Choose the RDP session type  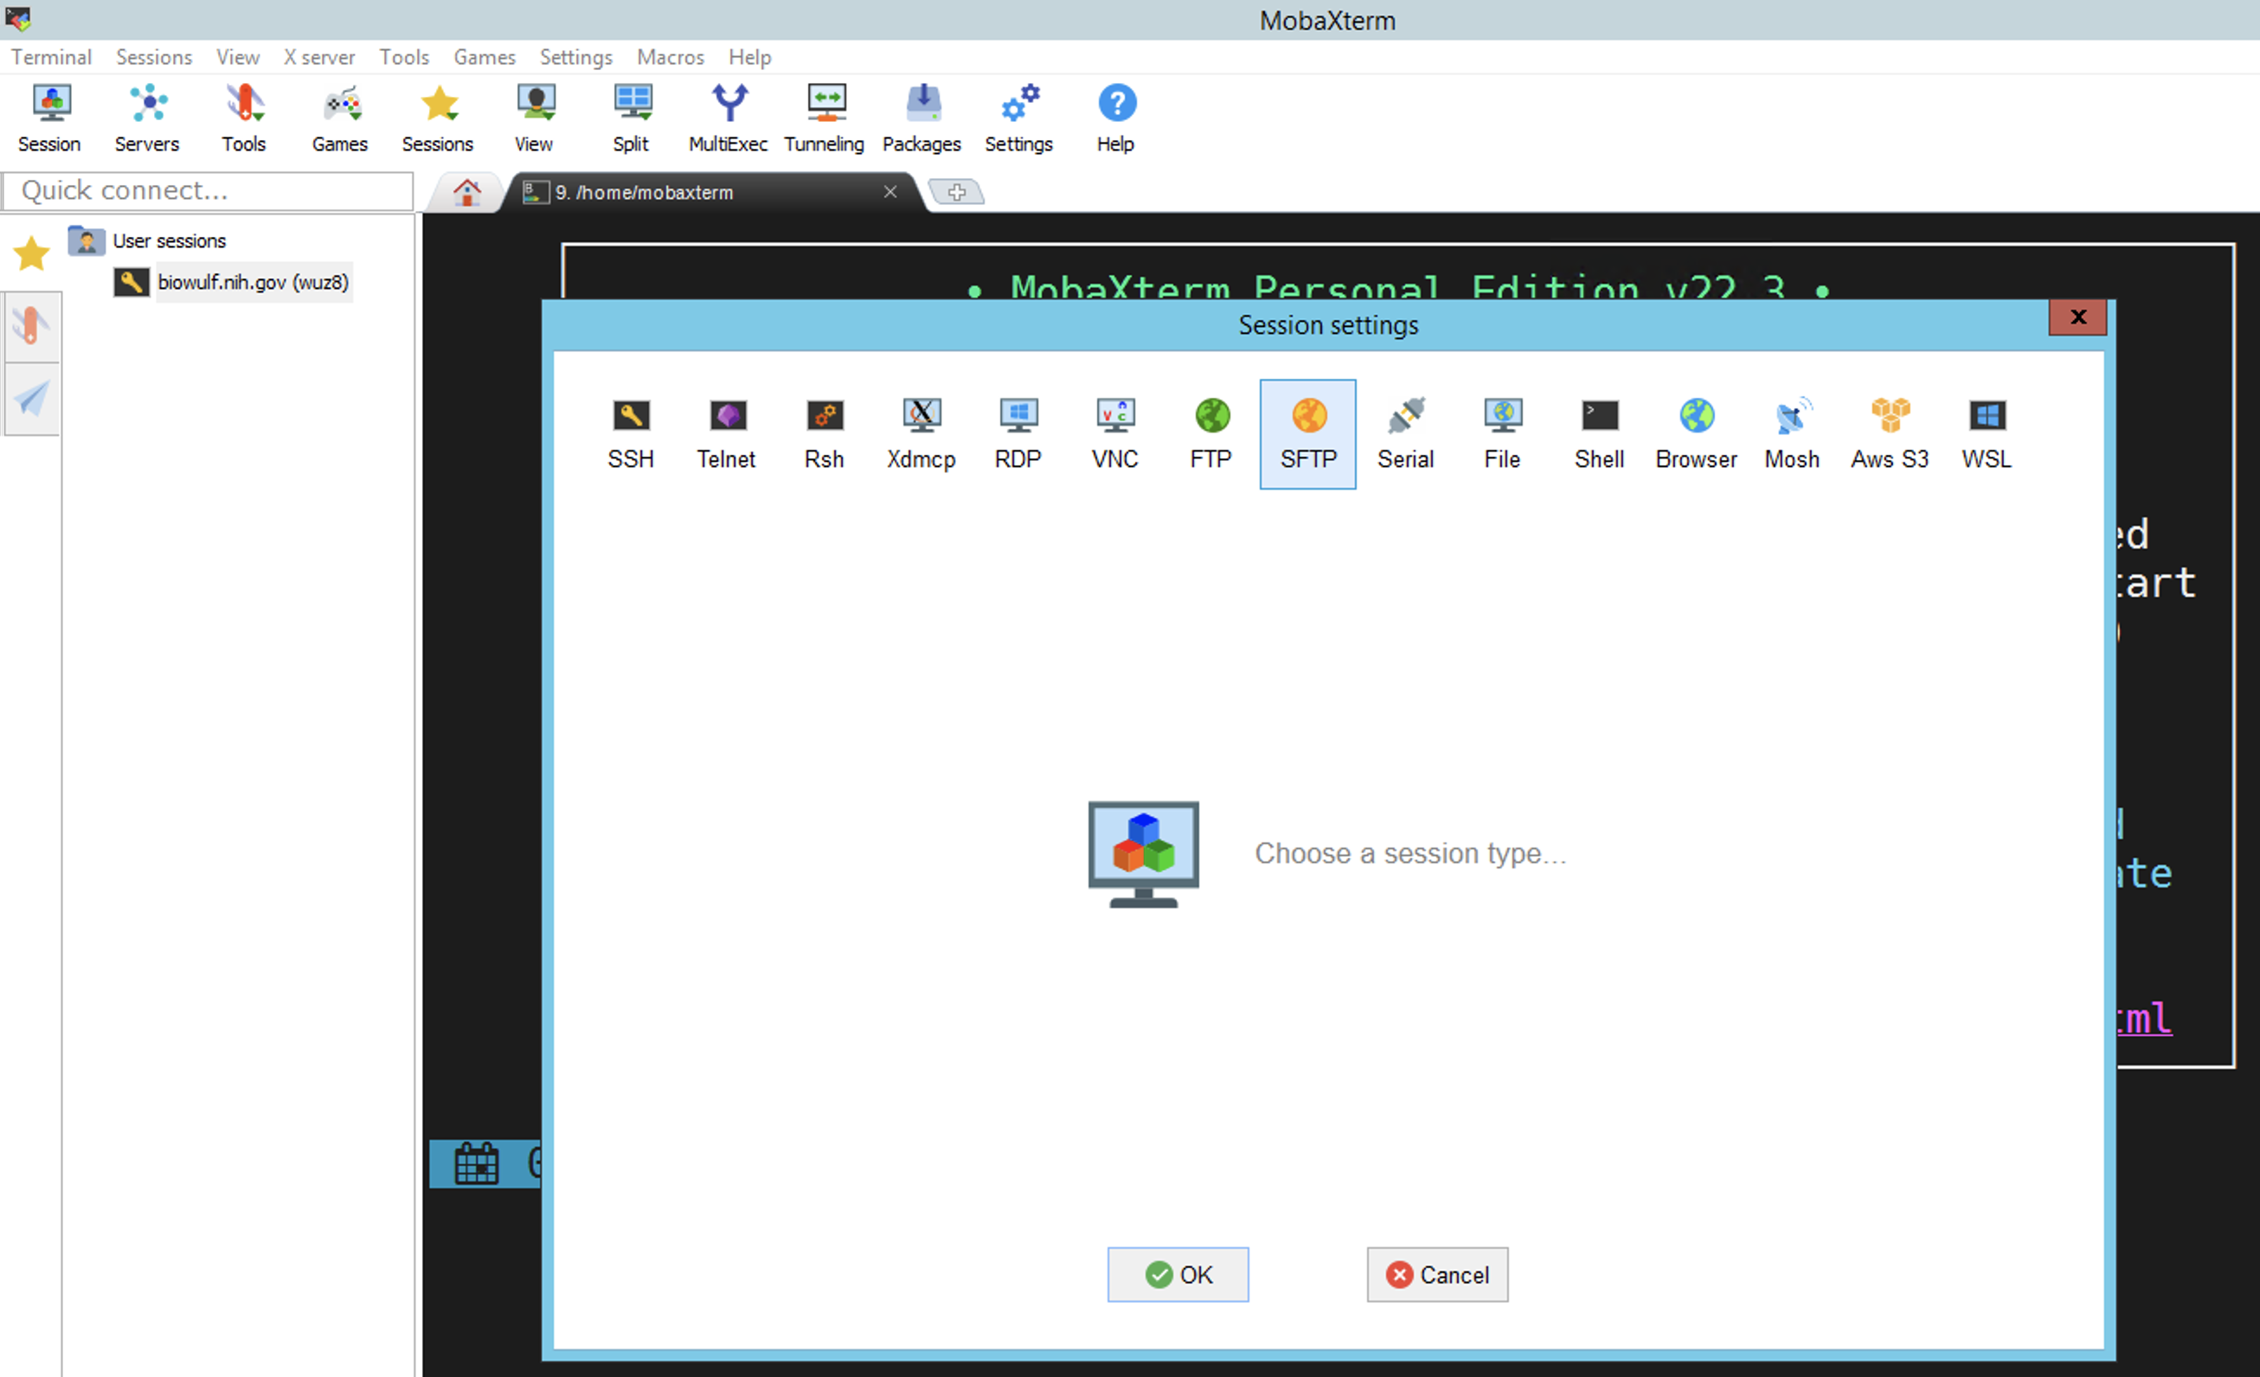1018,433
